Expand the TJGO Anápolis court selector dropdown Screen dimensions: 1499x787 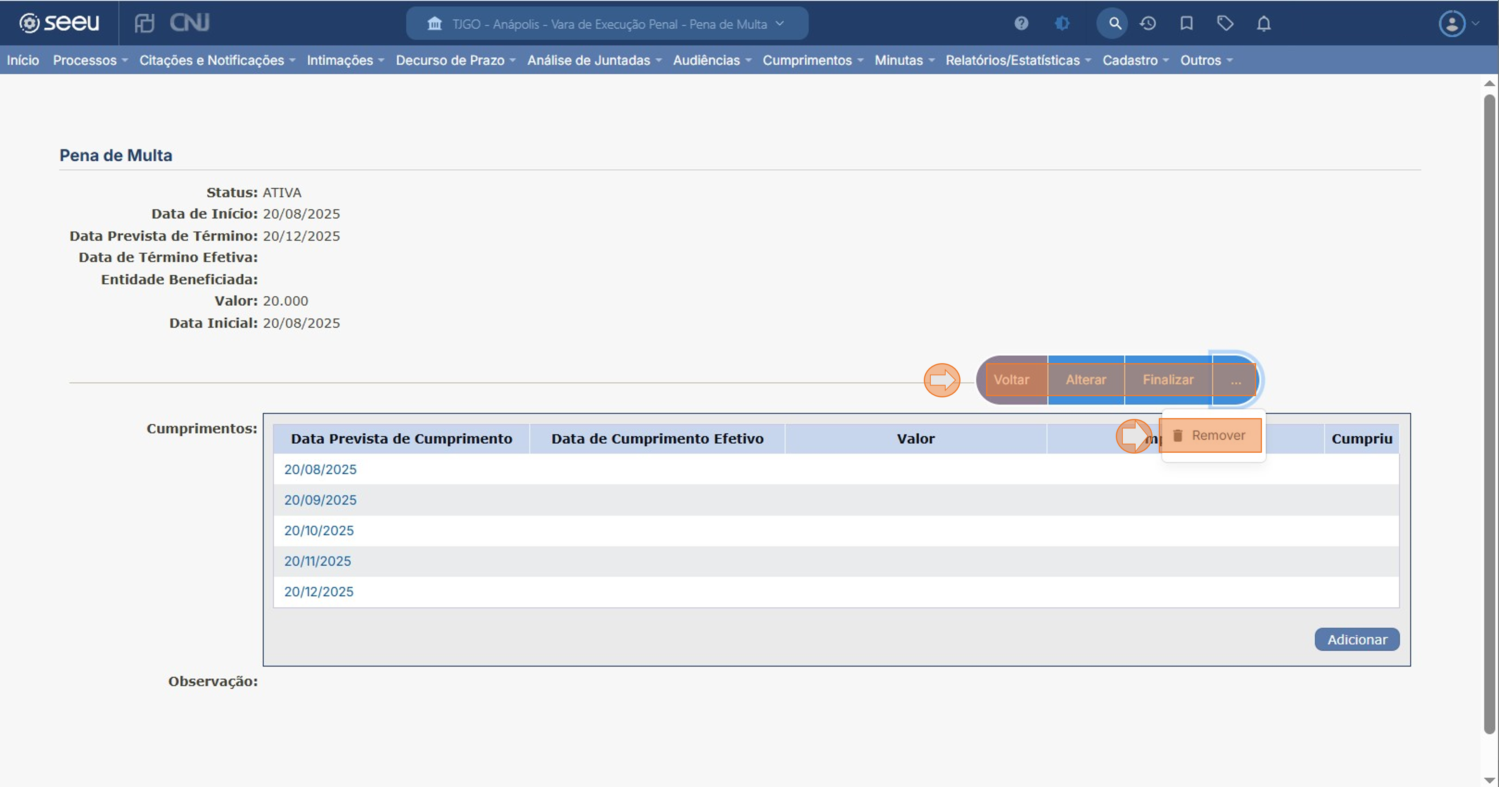click(x=607, y=24)
